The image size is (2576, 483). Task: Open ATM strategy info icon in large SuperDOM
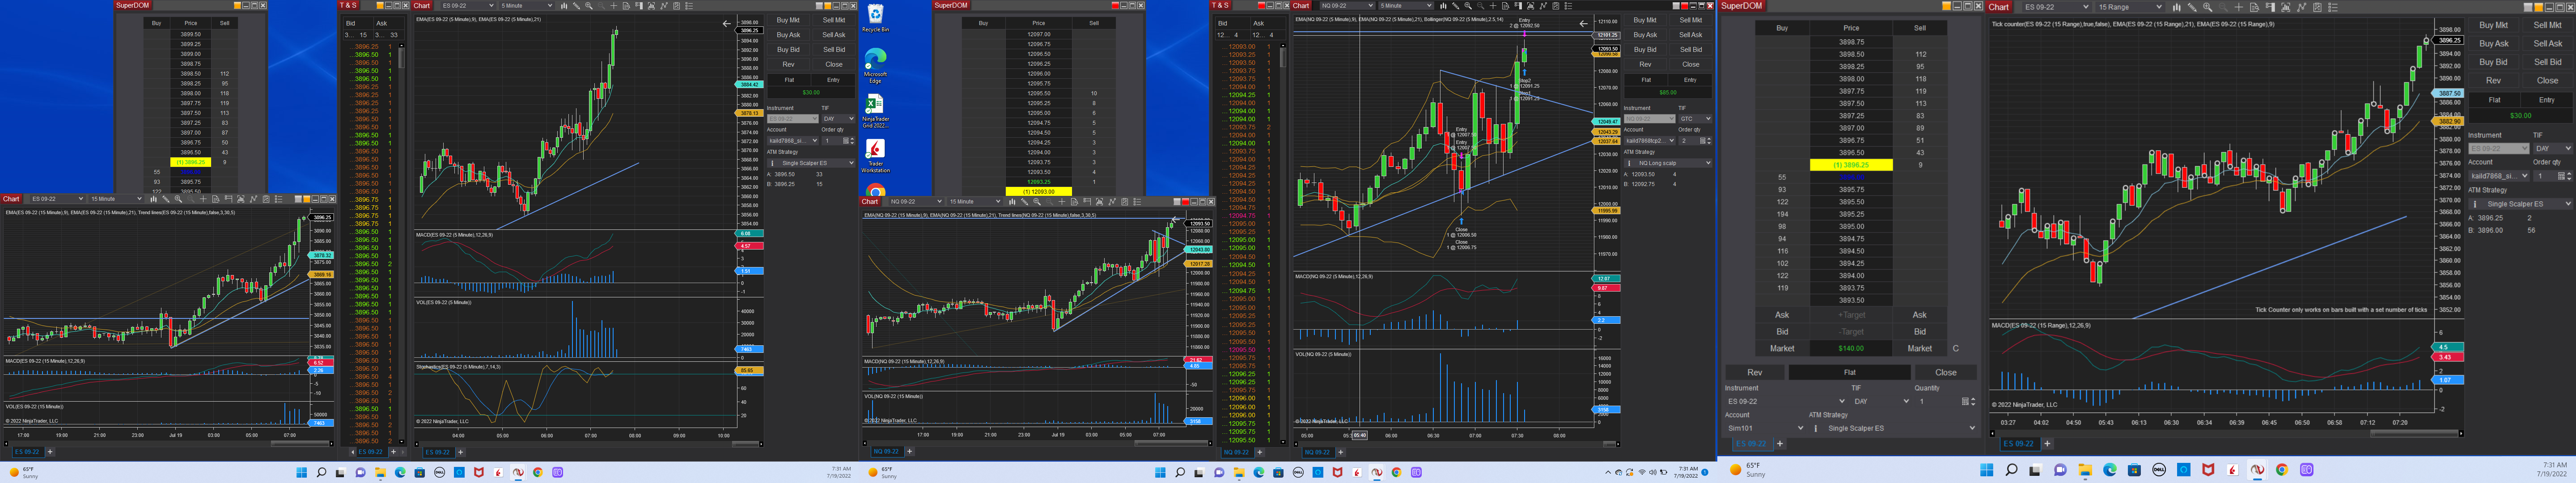click(1816, 428)
